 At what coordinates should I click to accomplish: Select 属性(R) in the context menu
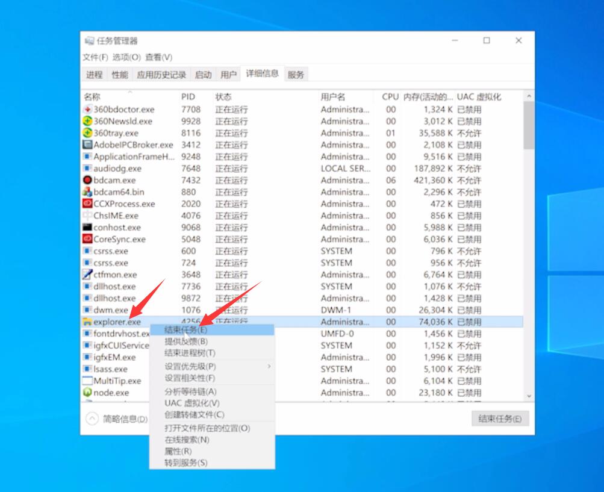pyautogui.click(x=178, y=452)
